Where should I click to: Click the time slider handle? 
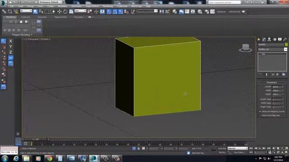pos(35,139)
